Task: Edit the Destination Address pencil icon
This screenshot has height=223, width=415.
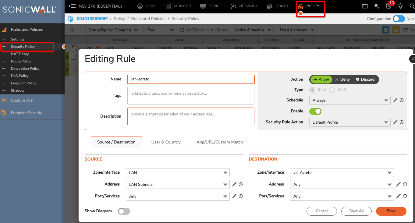Action: 399,184
